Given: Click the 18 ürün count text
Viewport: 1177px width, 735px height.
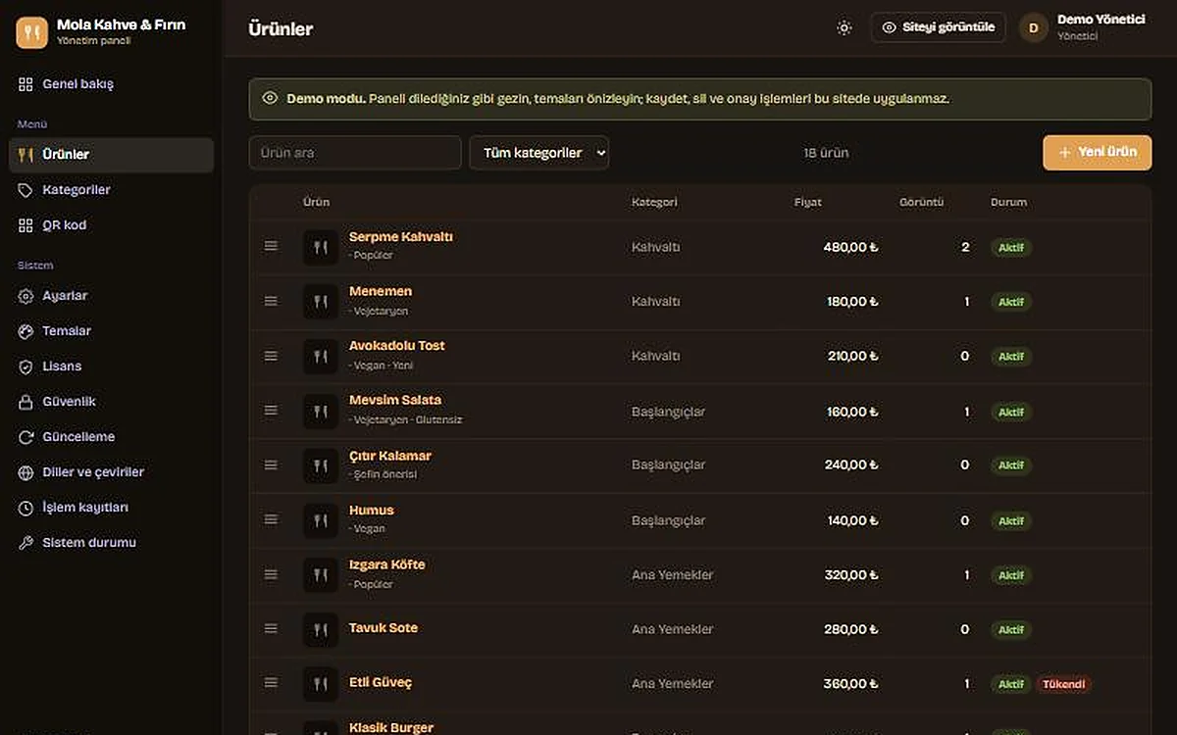Looking at the screenshot, I should click(826, 153).
